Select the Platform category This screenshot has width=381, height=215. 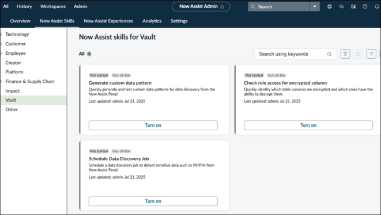click(14, 72)
